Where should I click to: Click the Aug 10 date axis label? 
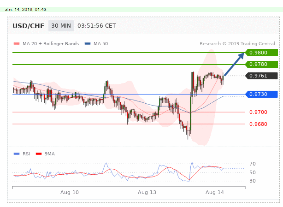click(x=70, y=192)
